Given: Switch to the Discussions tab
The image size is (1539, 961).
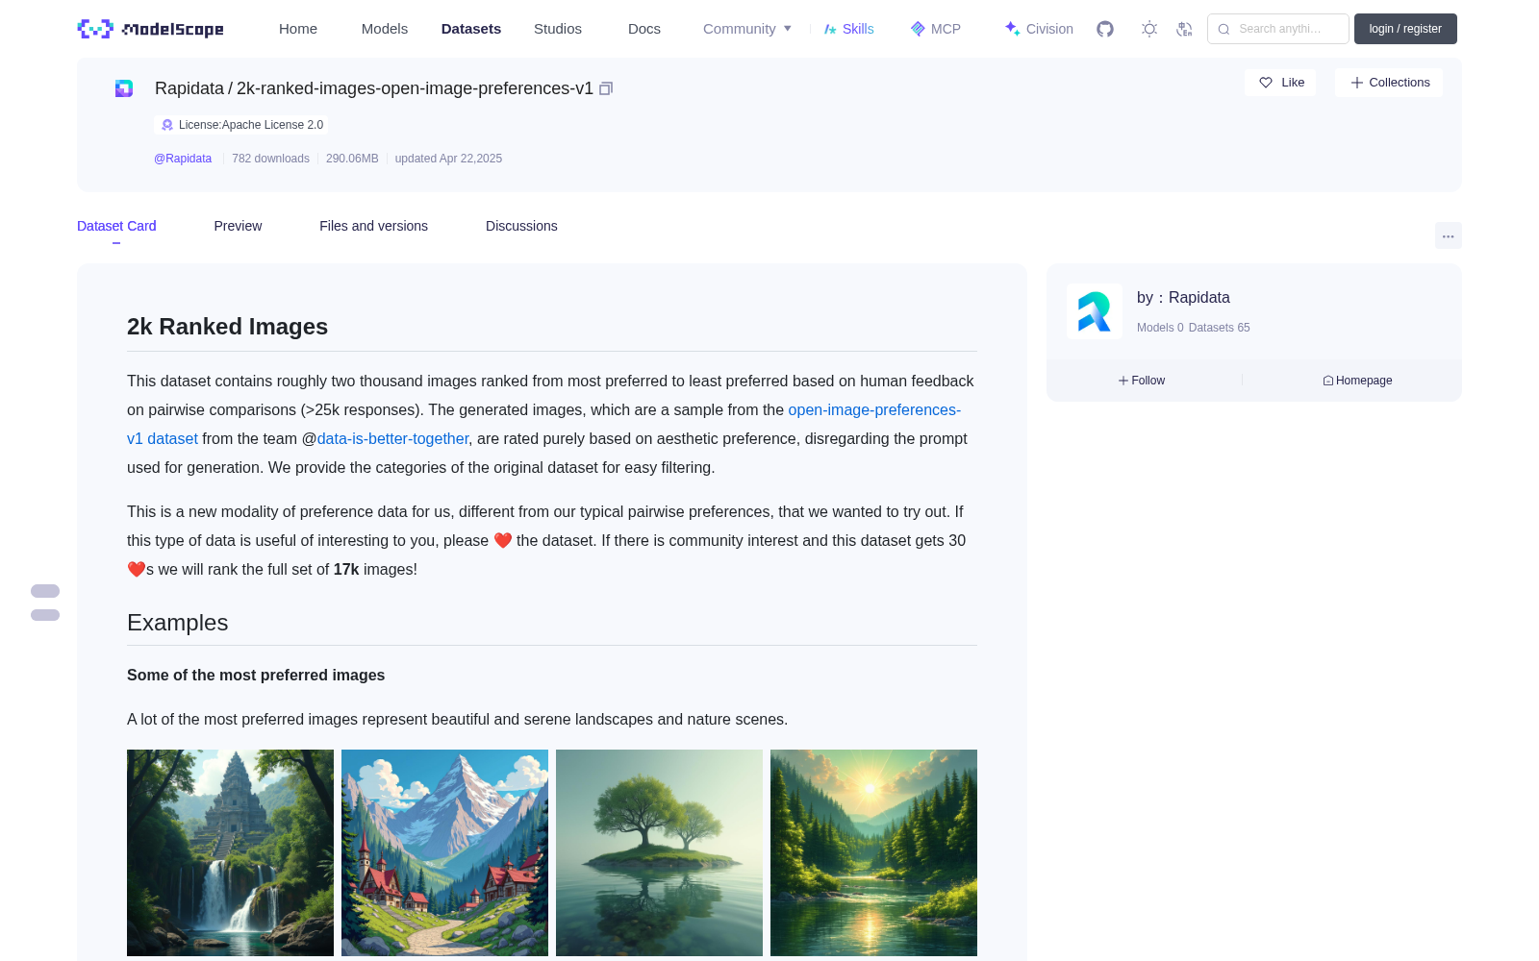Looking at the screenshot, I should pyautogui.click(x=521, y=226).
